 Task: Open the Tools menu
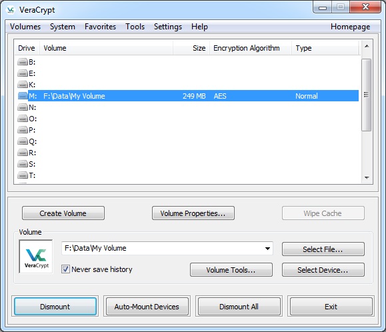[135, 27]
